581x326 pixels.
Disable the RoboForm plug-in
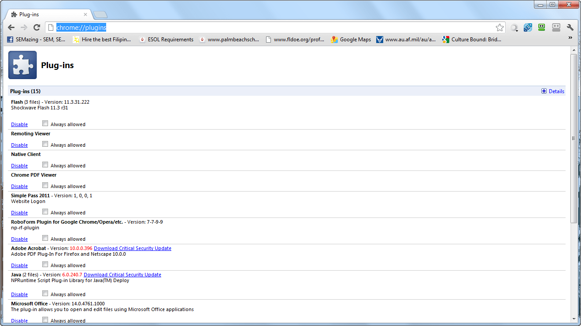[x=19, y=239]
